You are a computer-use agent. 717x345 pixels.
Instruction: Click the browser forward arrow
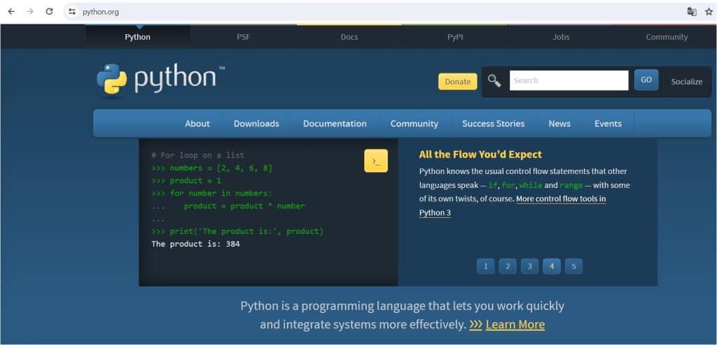pyautogui.click(x=30, y=11)
